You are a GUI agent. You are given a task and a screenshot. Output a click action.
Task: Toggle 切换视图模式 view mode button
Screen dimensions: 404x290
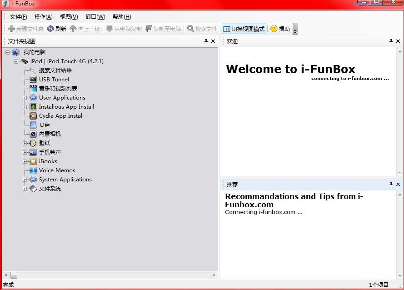244,29
